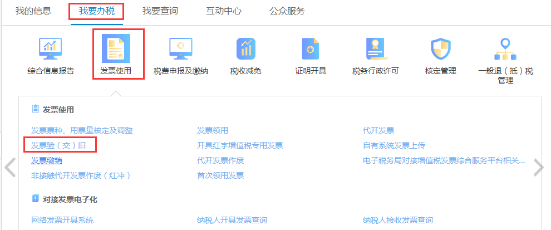
Task: Click the 税收减免 label
Action: 245,71
